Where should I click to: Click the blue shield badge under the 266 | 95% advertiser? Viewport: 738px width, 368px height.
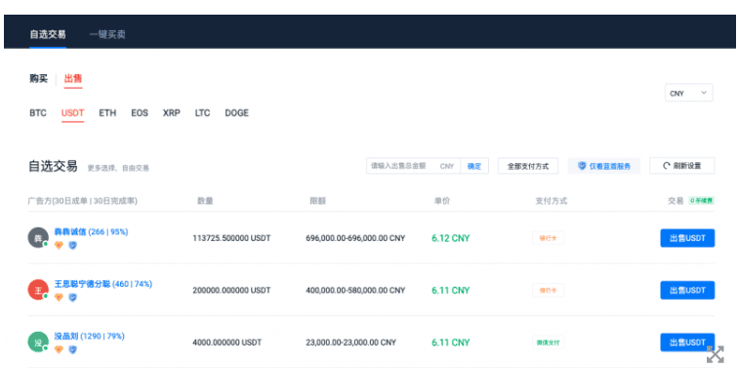[72, 245]
